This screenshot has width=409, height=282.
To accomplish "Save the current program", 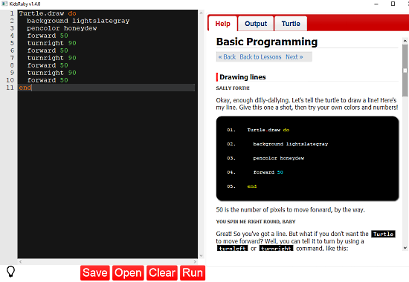I will point(95,273).
